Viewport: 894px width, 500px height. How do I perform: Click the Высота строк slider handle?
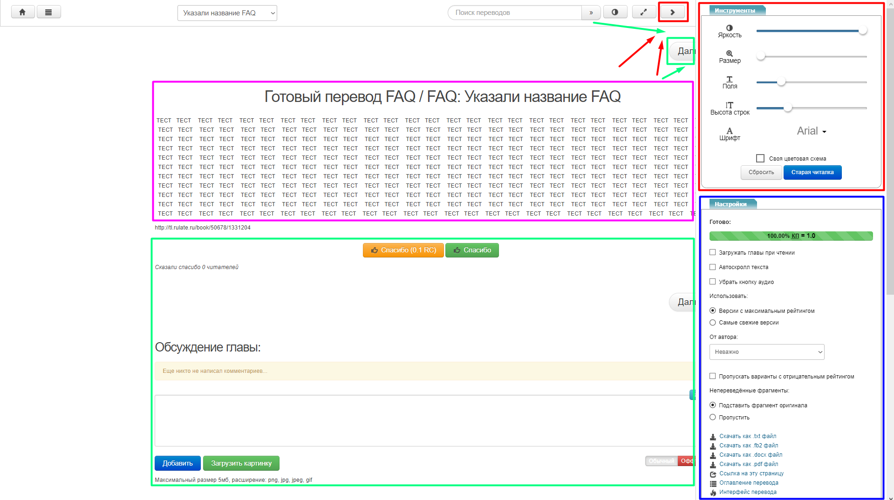(x=787, y=108)
